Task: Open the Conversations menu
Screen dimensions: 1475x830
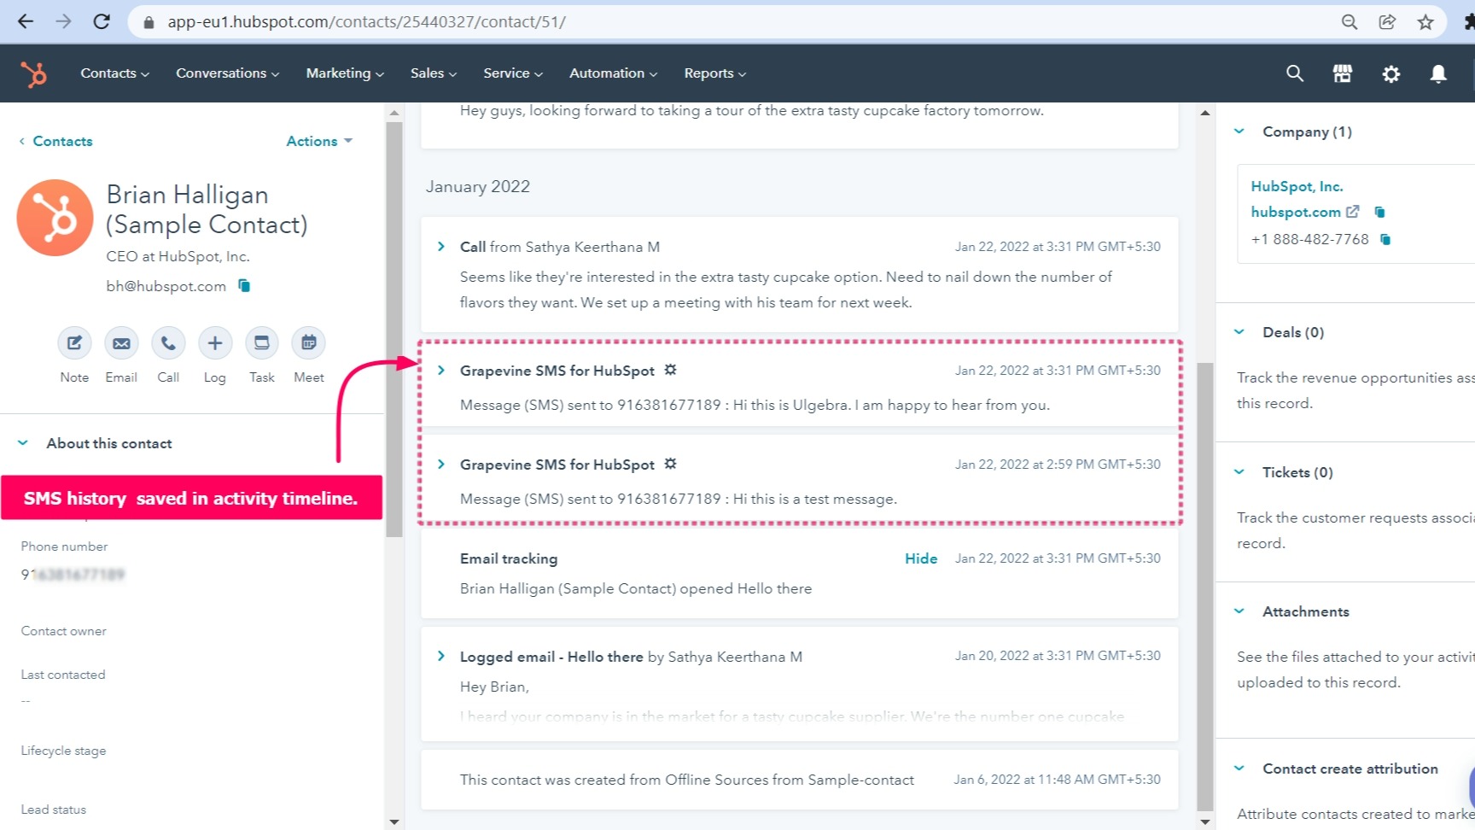Action: click(225, 73)
